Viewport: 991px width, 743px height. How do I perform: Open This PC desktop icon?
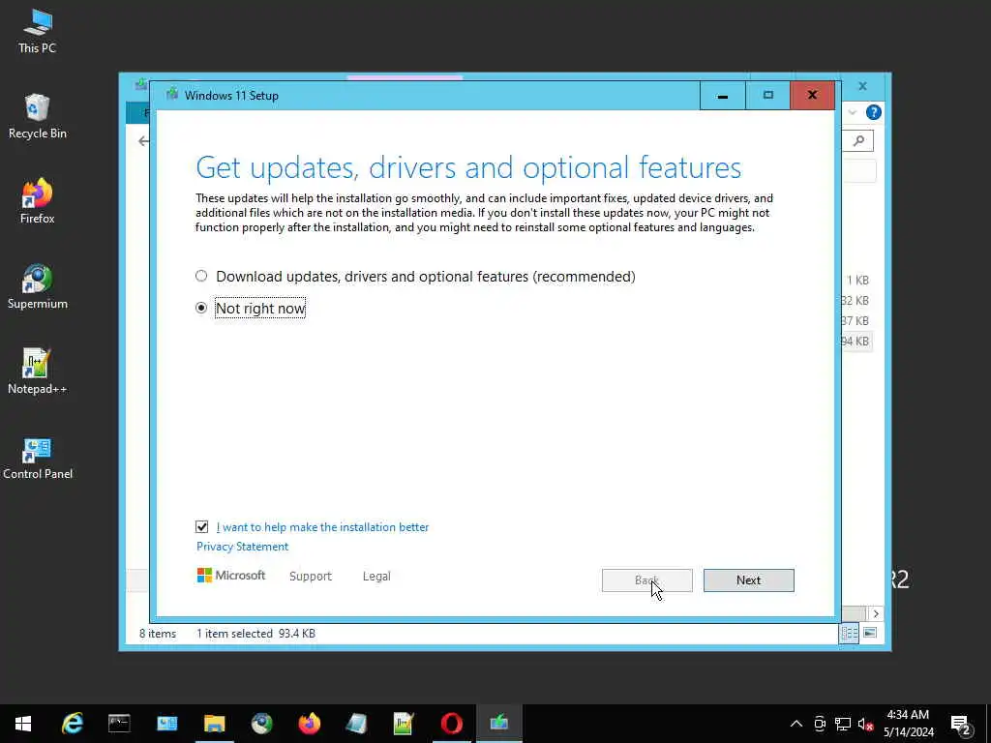pos(38,30)
